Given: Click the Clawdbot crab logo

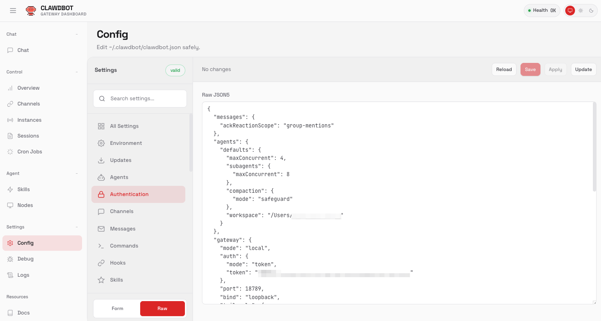Looking at the screenshot, I should tap(30, 11).
